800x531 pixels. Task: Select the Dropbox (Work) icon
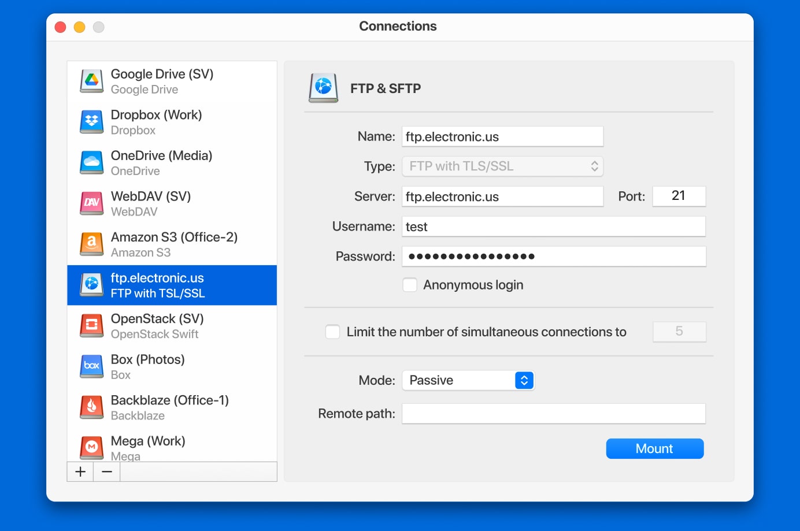coord(91,122)
